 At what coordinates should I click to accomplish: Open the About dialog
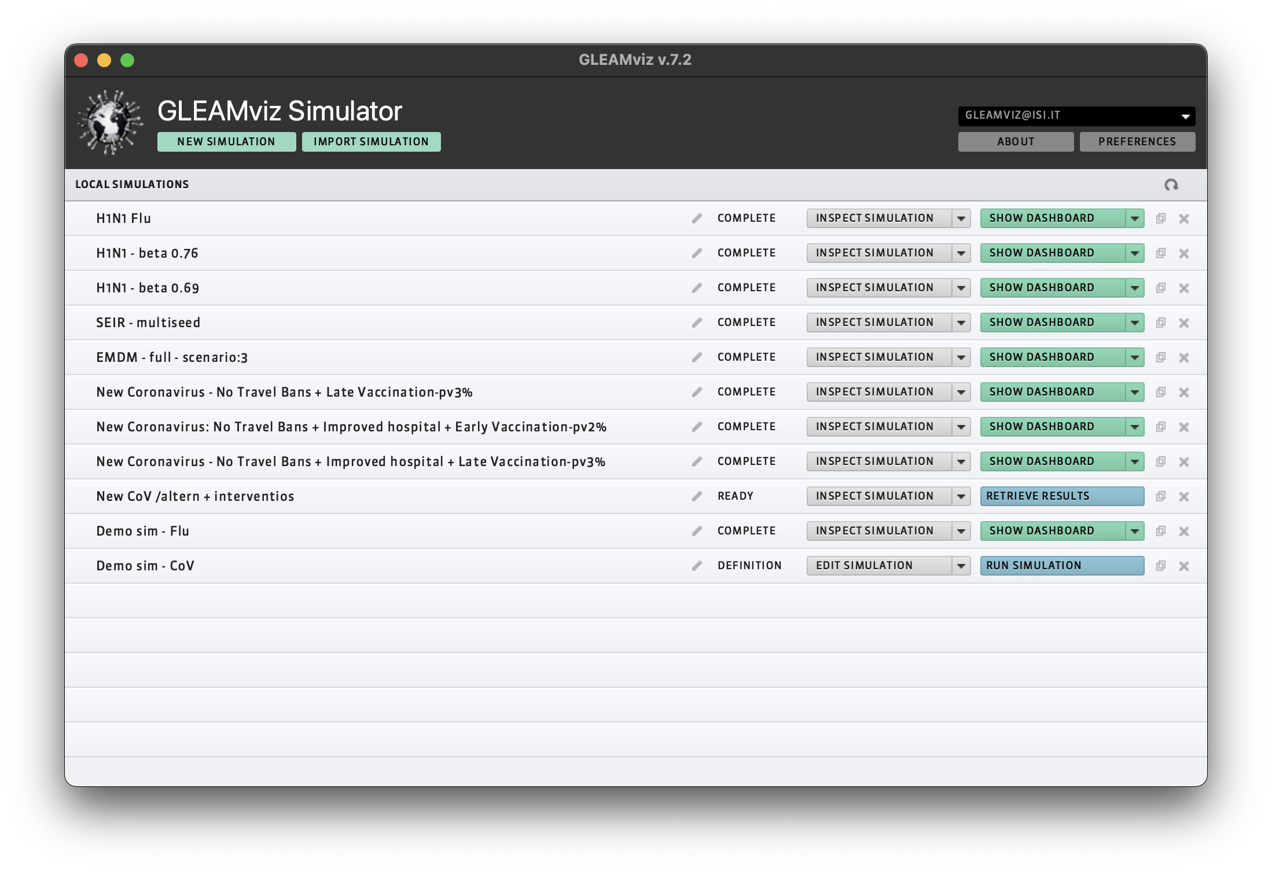click(x=1016, y=142)
